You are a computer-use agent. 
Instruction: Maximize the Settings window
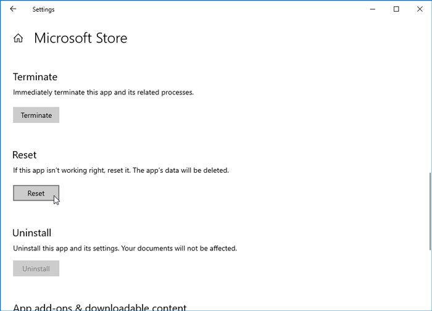coord(396,9)
